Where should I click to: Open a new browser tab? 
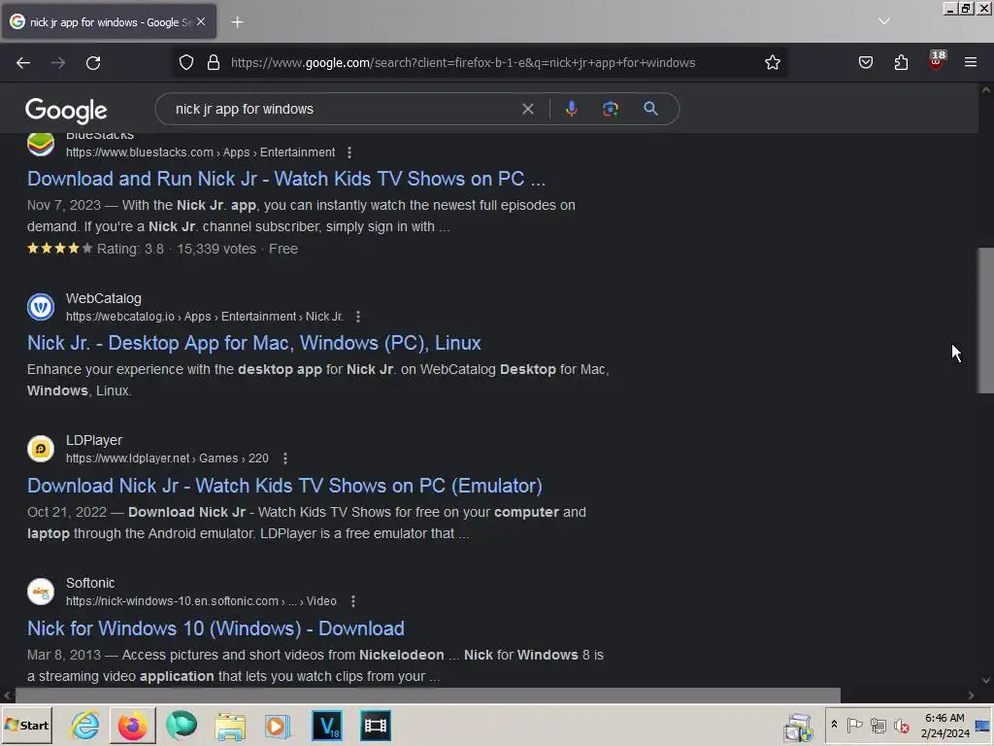pyautogui.click(x=237, y=22)
